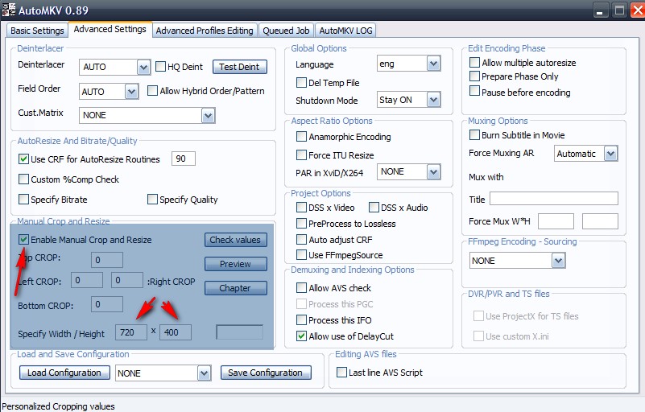Click the Test Deint button

[239, 67]
